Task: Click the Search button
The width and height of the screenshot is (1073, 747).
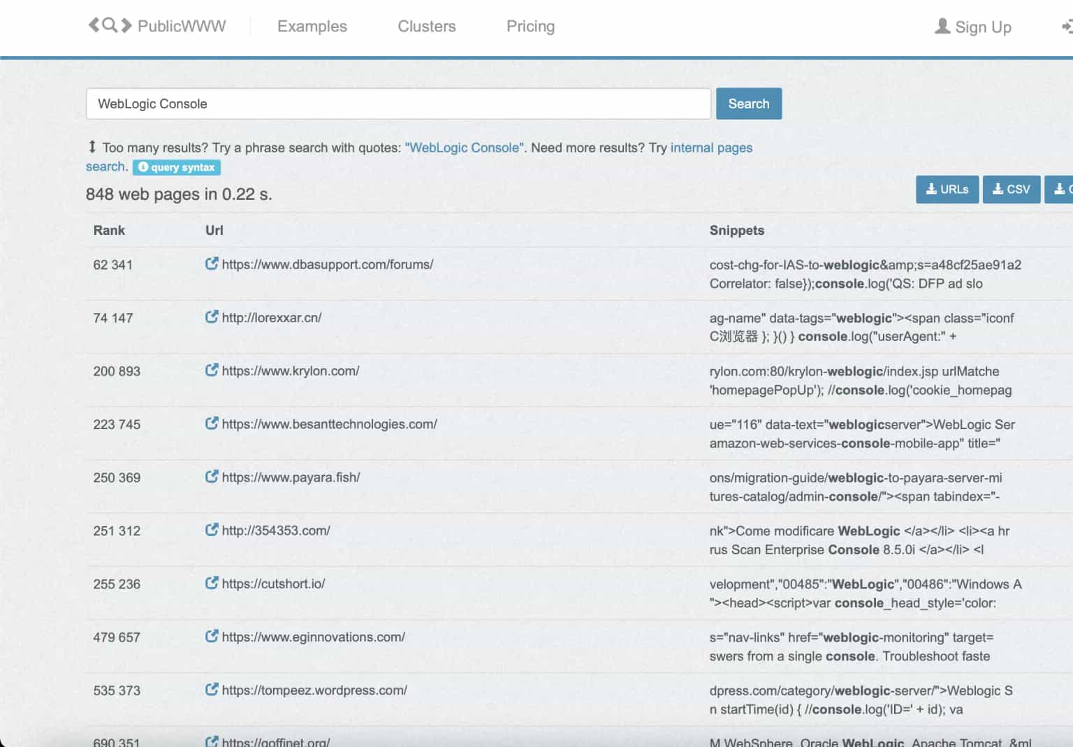Action: point(749,103)
